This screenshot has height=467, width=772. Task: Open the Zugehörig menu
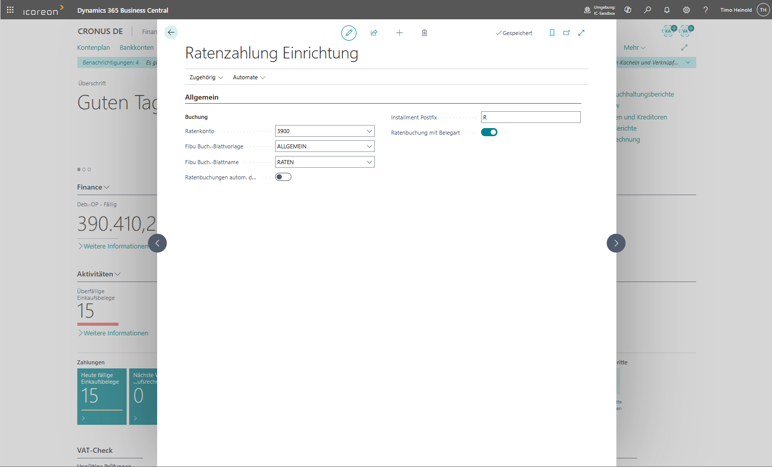(x=206, y=77)
